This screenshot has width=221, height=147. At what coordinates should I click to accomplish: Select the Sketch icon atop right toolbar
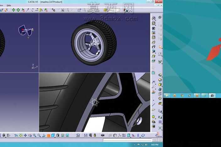click(x=154, y=18)
